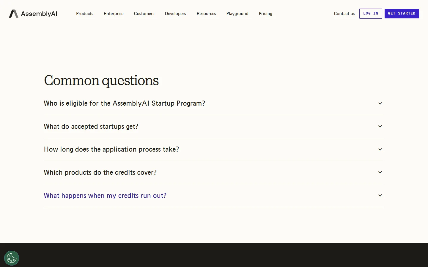Click the chevron beside application process question

coord(380,149)
